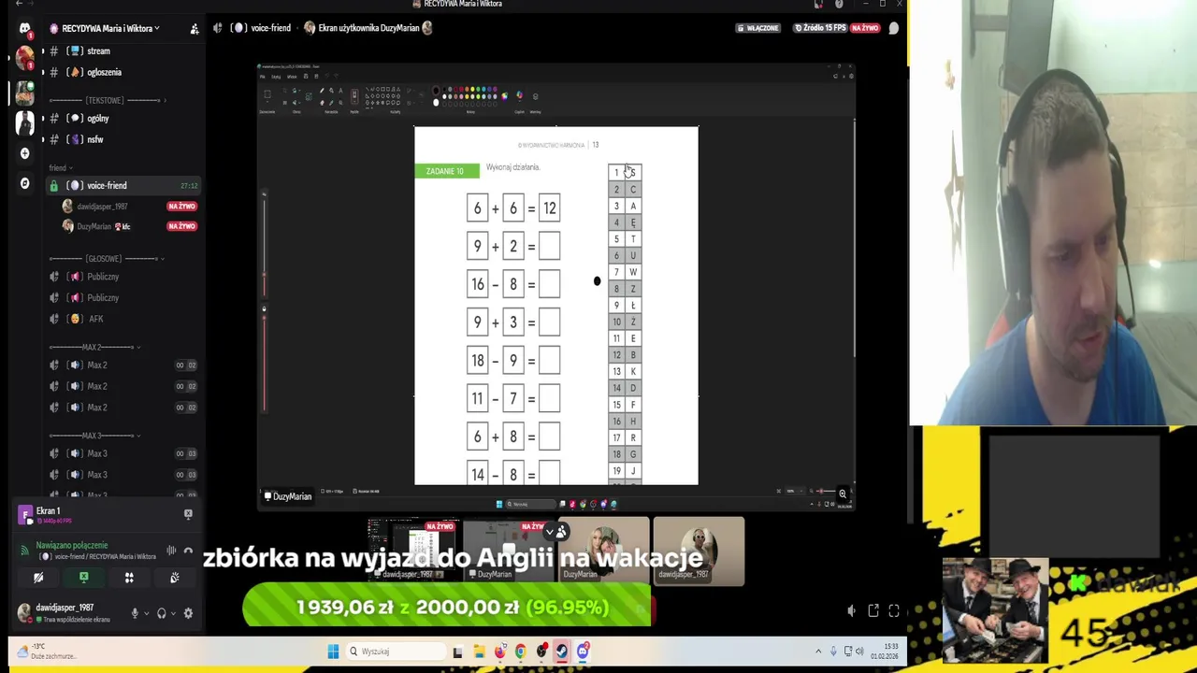Click the WŁĄCZONE stream status badge
The height and width of the screenshot is (673, 1197).
[758, 28]
